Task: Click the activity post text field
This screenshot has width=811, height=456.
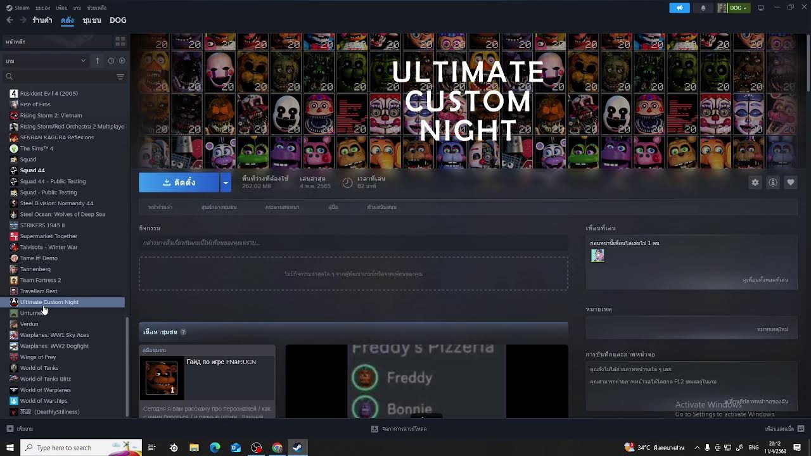Action: (x=354, y=243)
